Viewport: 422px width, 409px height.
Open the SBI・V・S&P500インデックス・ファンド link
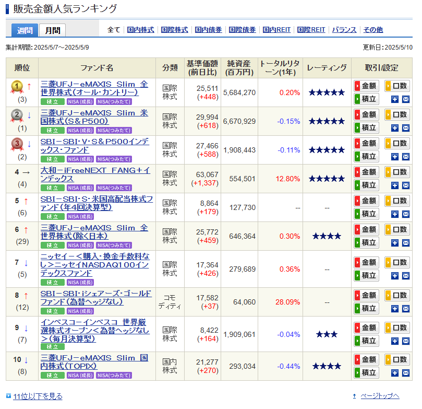pos(95,146)
